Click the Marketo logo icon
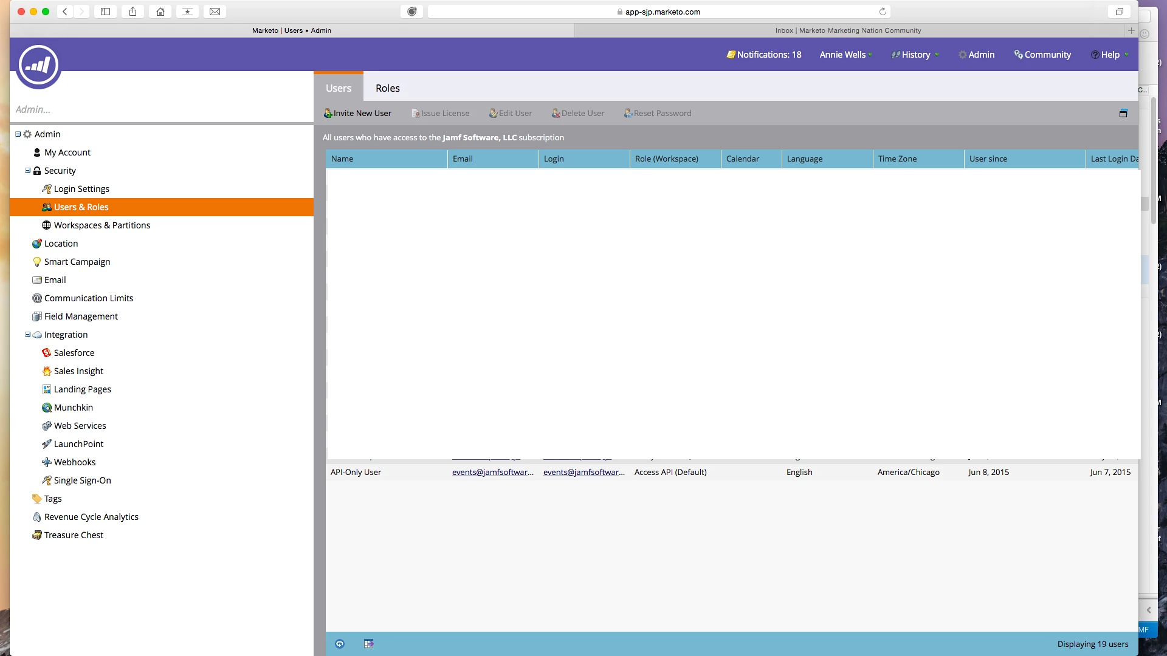 point(38,65)
